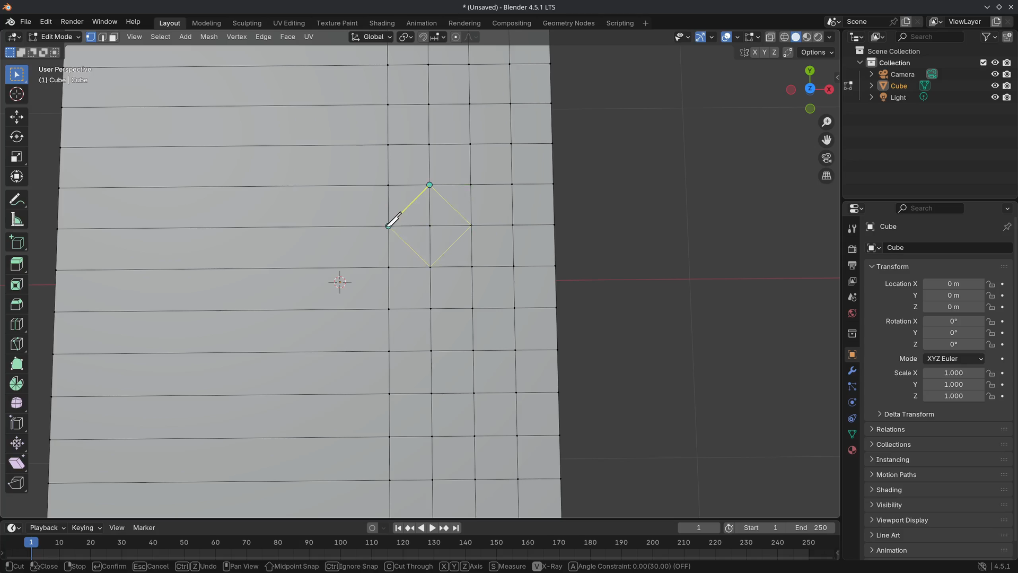The image size is (1018, 573).
Task: Switch to the Sculpting workspace tab
Action: [247, 23]
